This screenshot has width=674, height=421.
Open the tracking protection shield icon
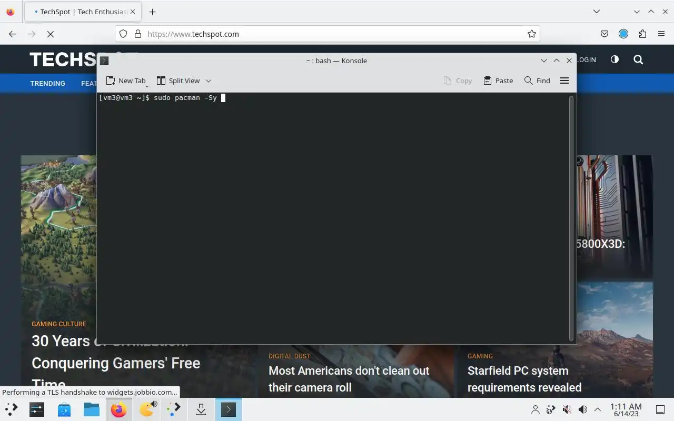(123, 34)
